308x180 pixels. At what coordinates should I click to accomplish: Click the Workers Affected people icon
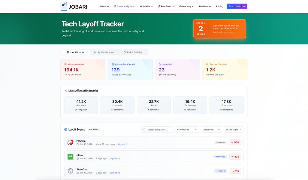pyautogui.click(x=65, y=64)
